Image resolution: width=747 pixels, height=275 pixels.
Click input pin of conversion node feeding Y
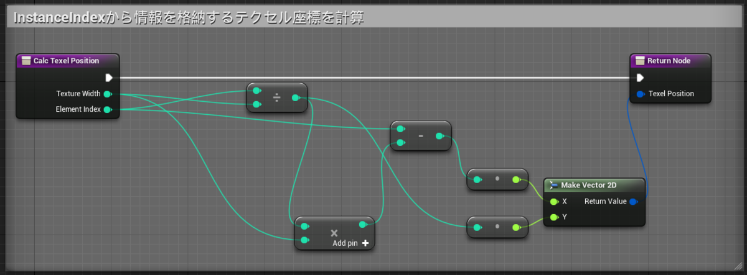click(x=477, y=228)
